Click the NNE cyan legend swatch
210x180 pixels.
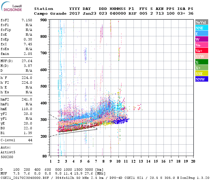[201, 28]
